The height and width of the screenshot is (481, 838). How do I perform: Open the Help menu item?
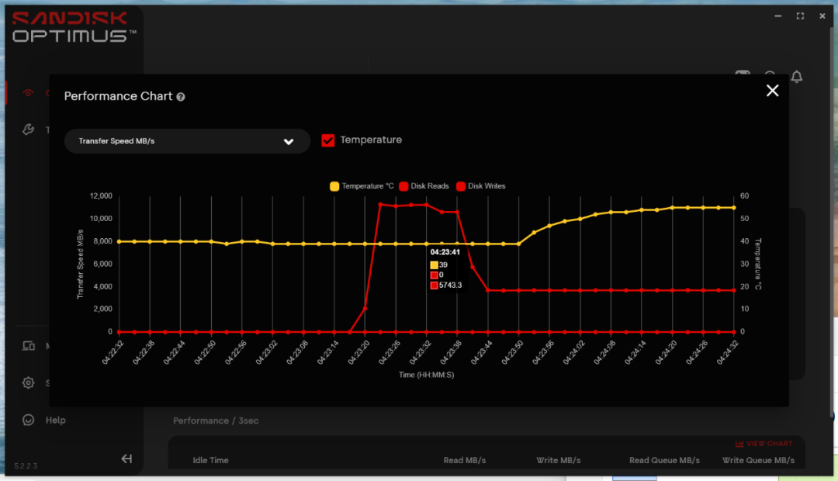pos(56,420)
